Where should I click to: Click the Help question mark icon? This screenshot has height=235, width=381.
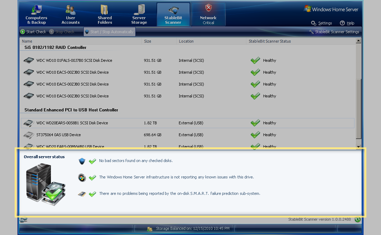click(342, 23)
